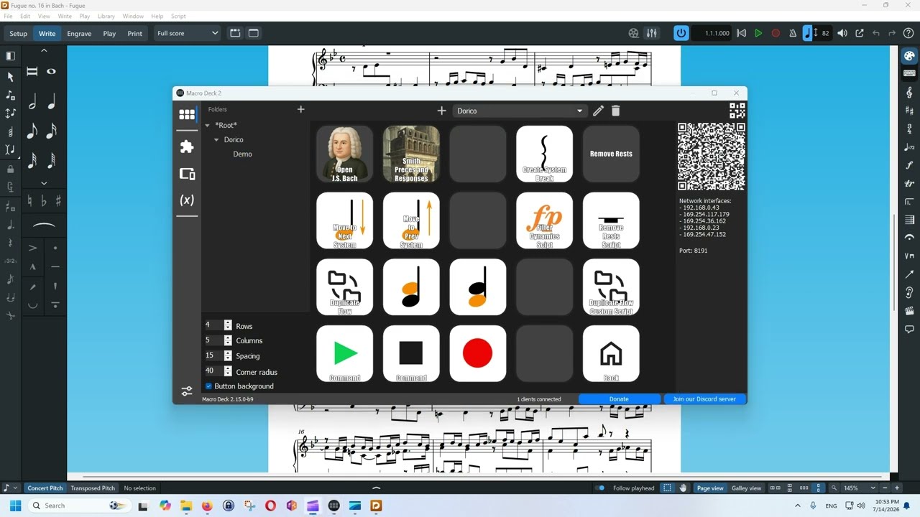Click the Duplicate Flow Custom Script macro

click(x=611, y=287)
